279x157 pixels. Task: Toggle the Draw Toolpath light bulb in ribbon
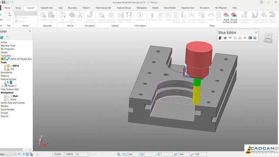(152, 17)
